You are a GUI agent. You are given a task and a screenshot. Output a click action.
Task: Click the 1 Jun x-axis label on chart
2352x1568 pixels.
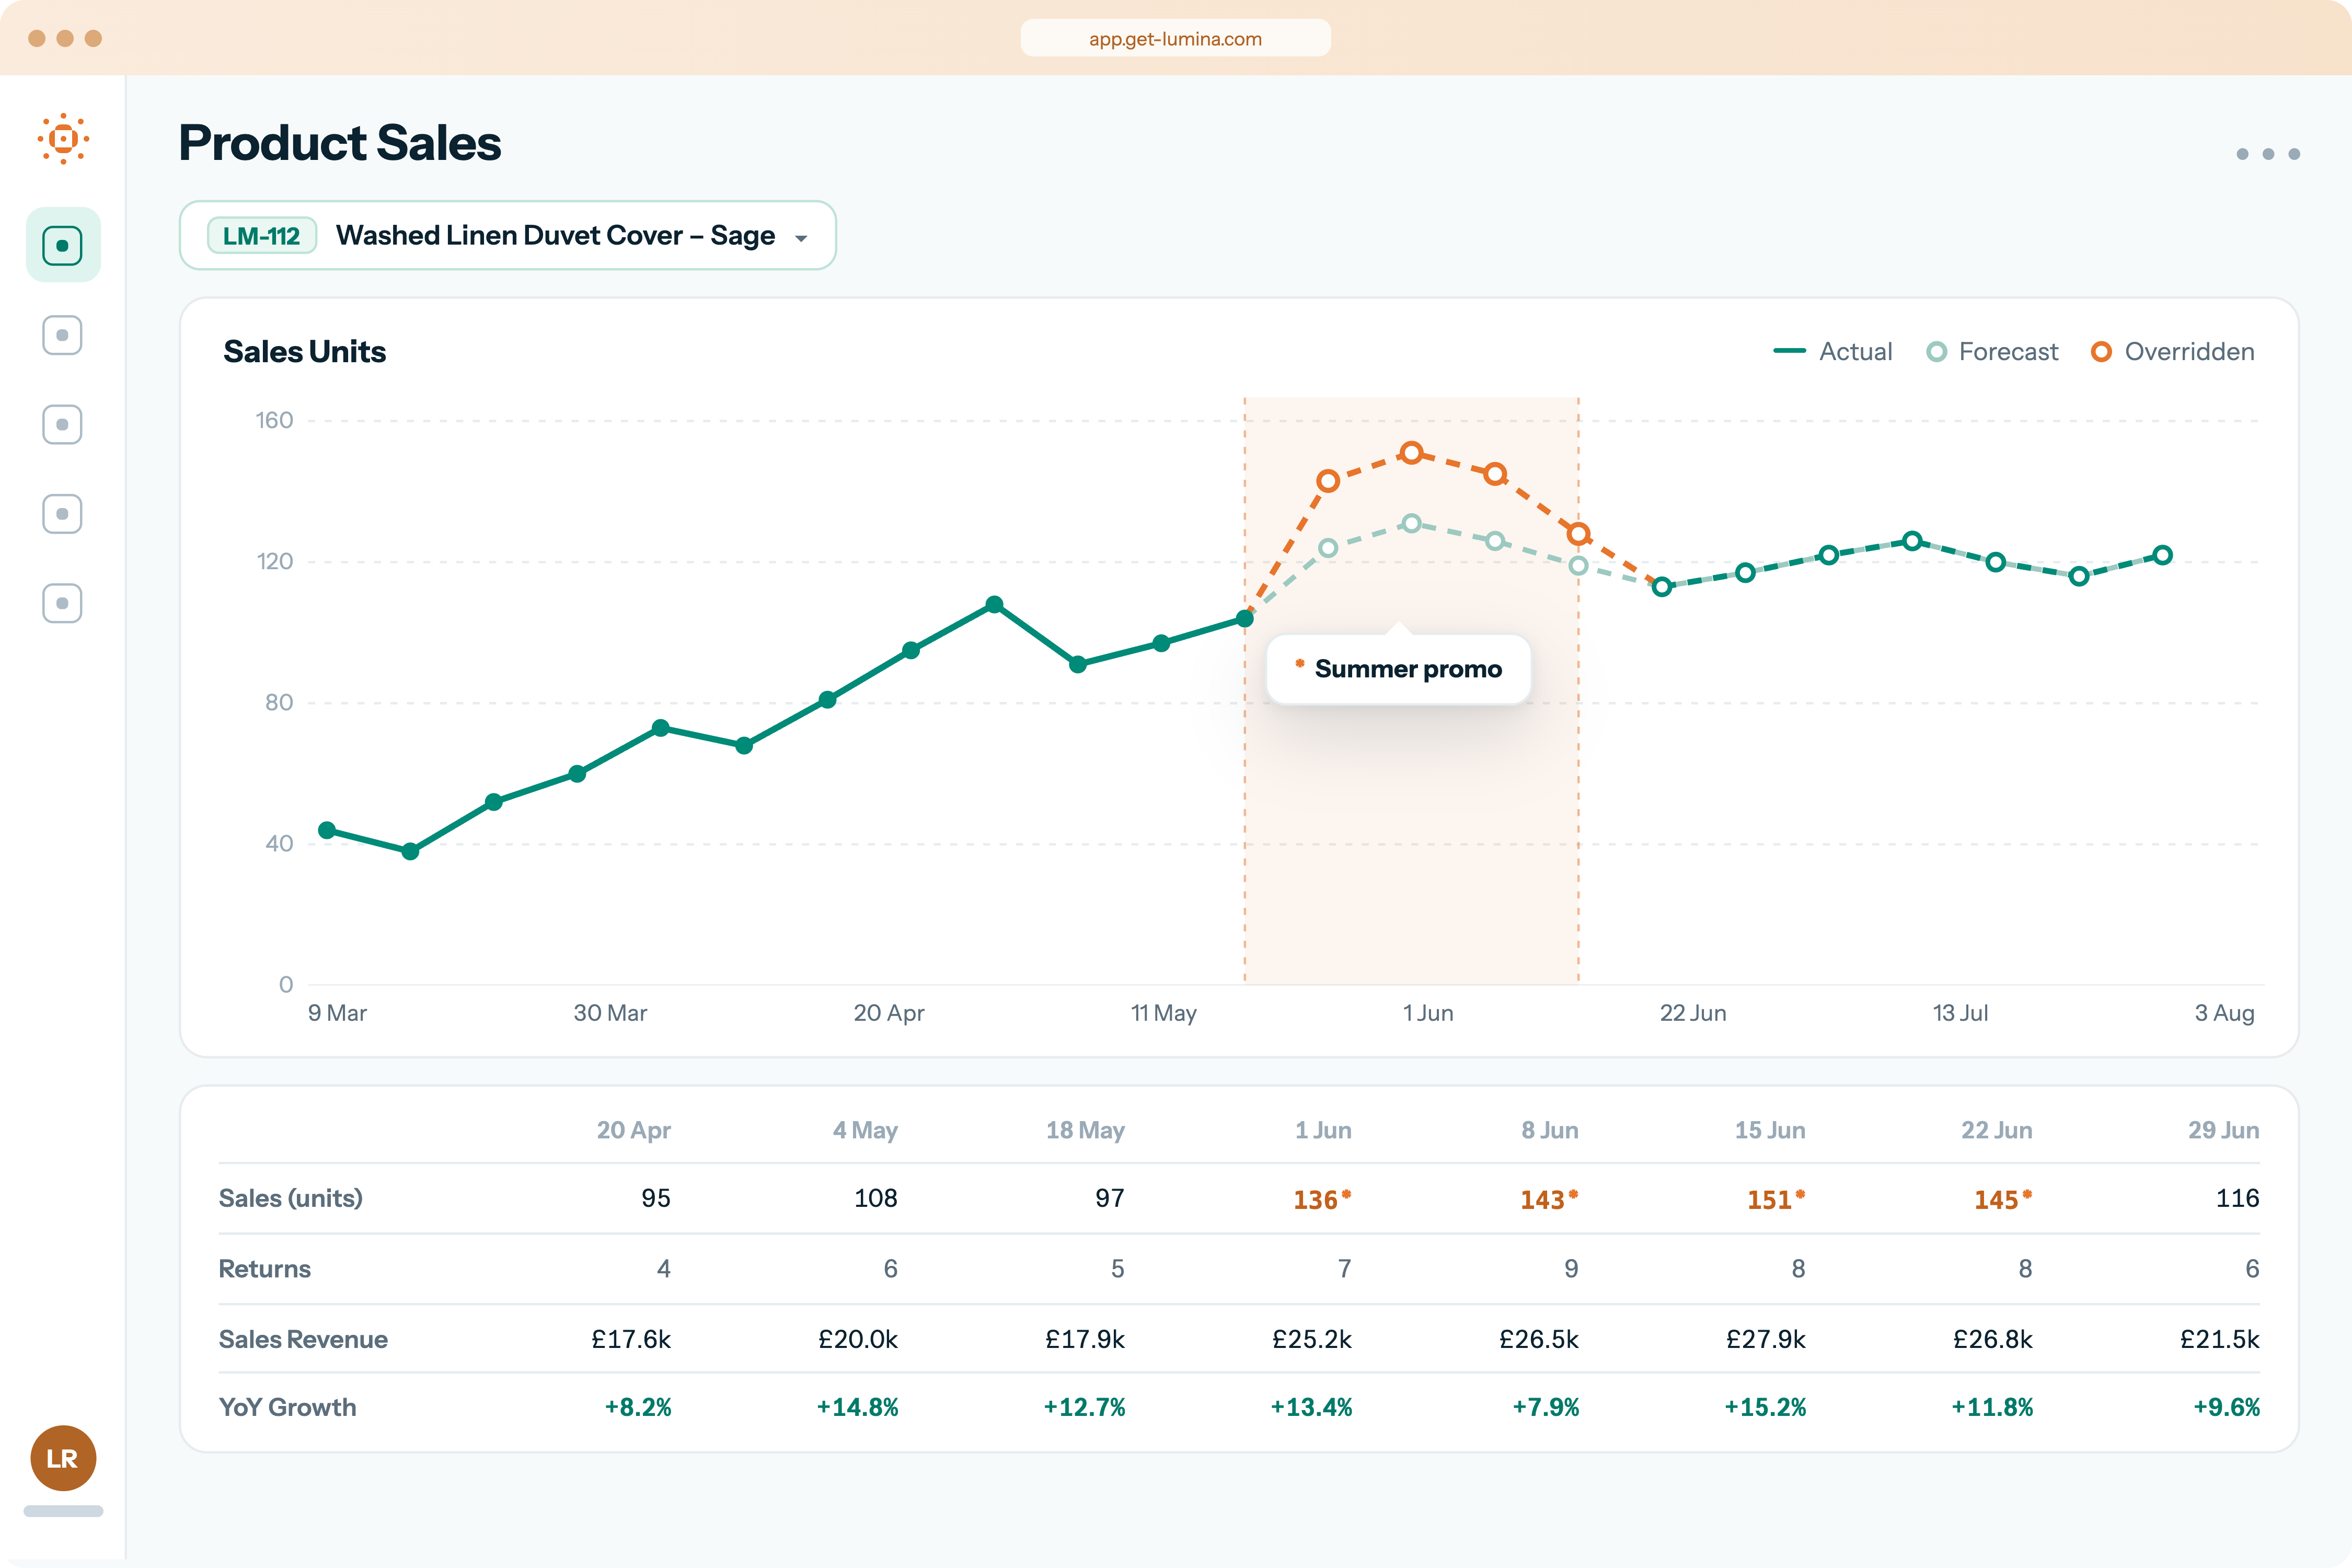[1428, 1013]
